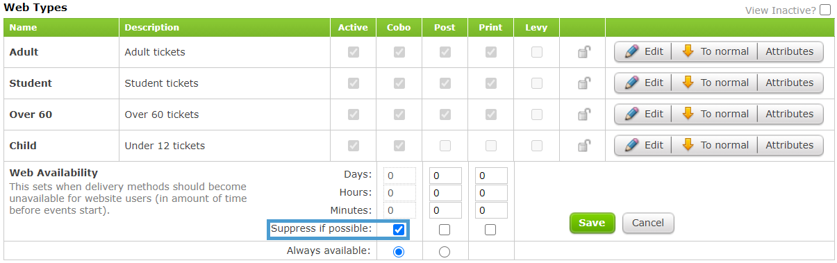Open Attributes for Child type
Image resolution: width=837 pixels, height=263 pixels.
790,145
